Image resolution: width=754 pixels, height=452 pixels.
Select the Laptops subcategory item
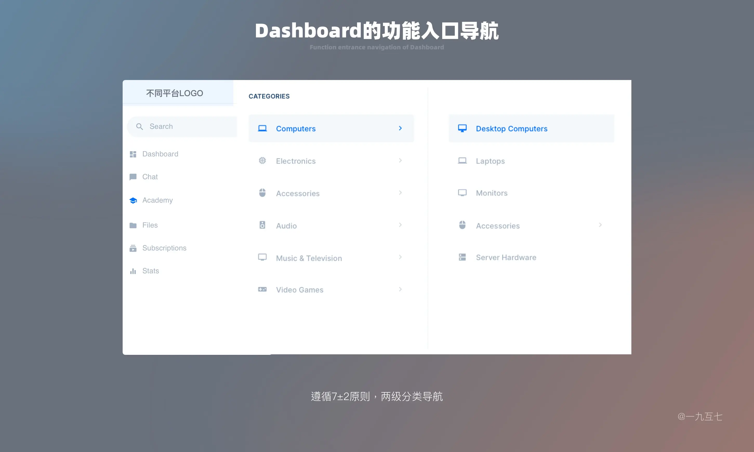pyautogui.click(x=490, y=160)
